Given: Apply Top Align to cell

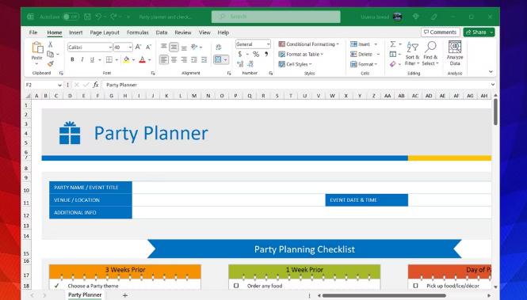Looking at the screenshot, I should click(164, 47).
